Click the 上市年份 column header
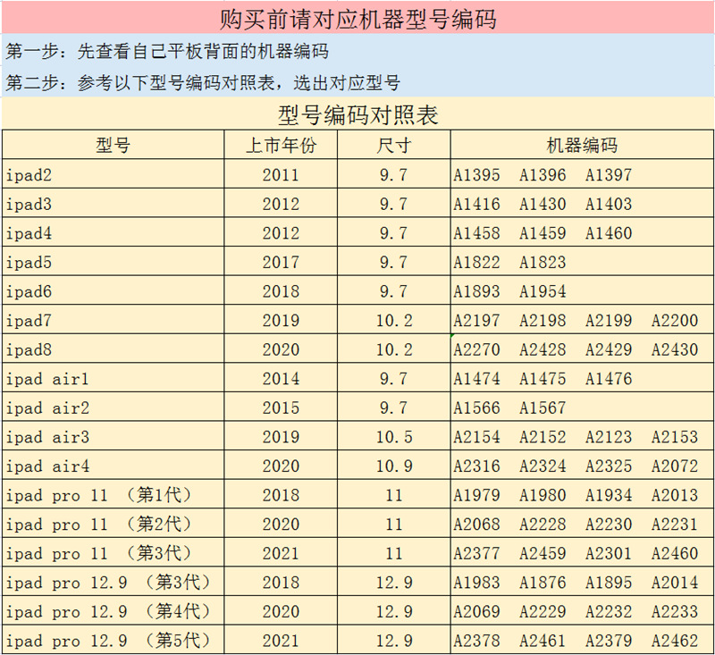 pyautogui.click(x=281, y=146)
